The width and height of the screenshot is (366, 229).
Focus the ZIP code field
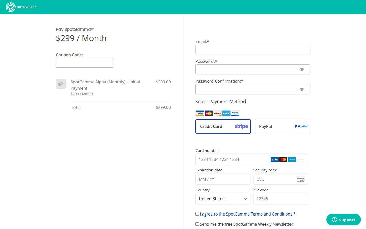point(281,199)
